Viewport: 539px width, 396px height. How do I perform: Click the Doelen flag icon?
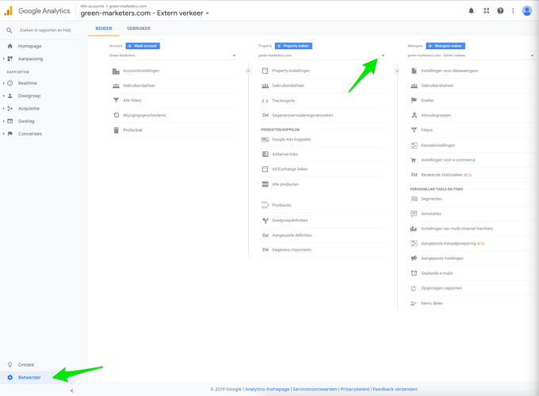click(x=414, y=101)
